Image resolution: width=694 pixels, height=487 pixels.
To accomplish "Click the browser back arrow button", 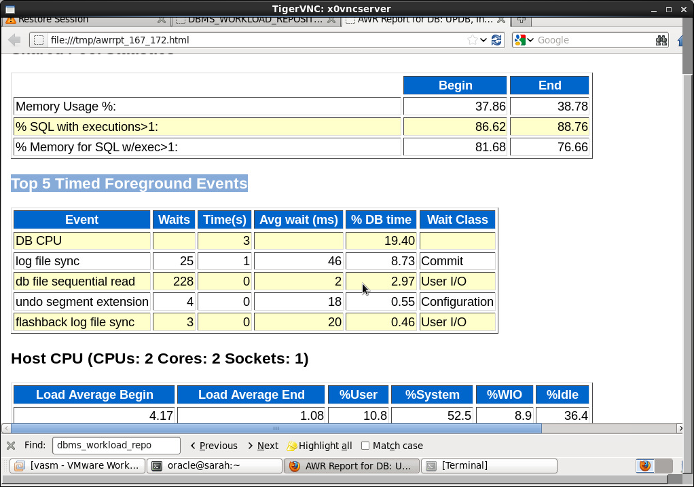I will click(x=14, y=40).
